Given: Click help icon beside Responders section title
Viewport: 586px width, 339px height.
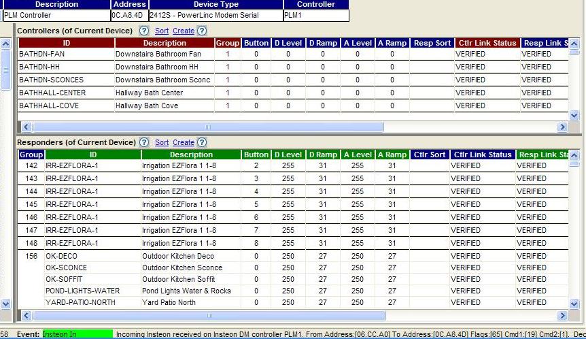Looking at the screenshot, I should click(x=144, y=142).
